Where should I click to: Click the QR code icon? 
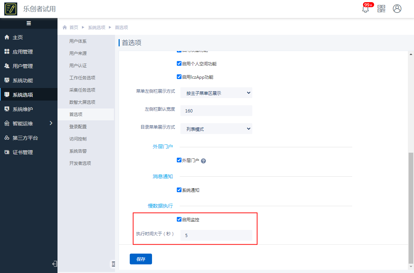point(381,9)
